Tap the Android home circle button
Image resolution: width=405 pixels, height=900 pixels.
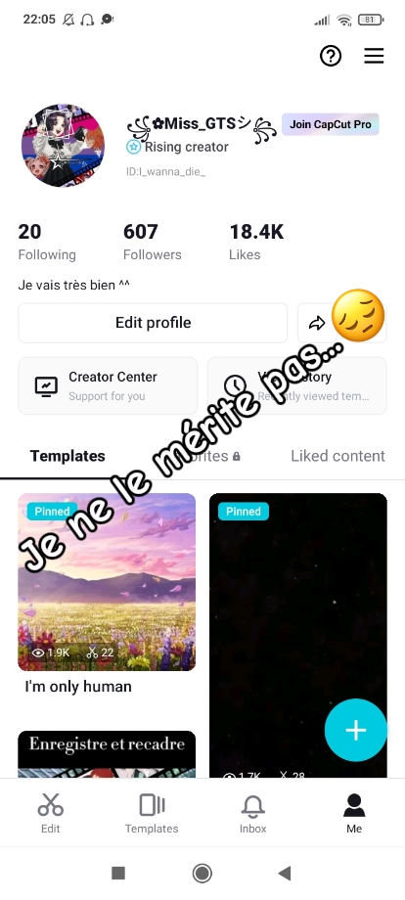pyautogui.click(x=202, y=874)
